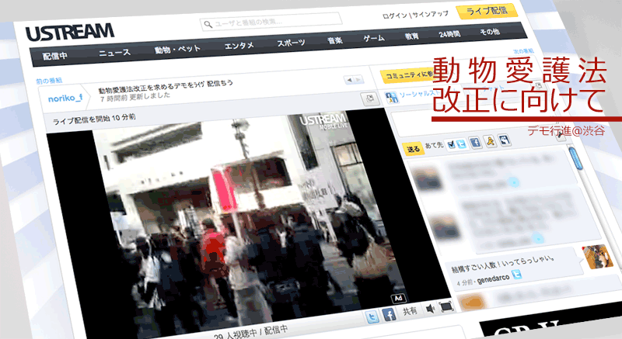
Task: Toggle fullscreen video mode
Action: point(446,306)
